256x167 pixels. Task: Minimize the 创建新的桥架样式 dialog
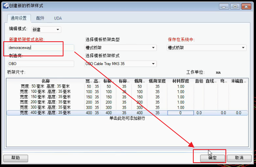pyautogui.click(x=224, y=7)
